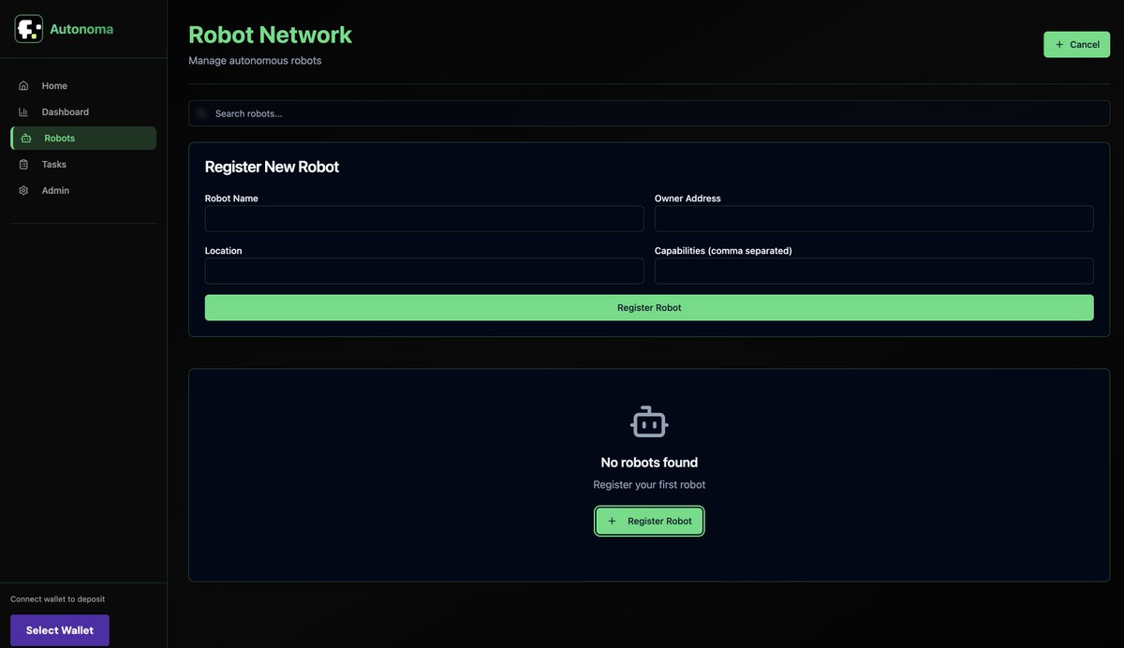Screen dimensions: 1124x648
Task: Focus the Search robots field
Action: coord(649,113)
